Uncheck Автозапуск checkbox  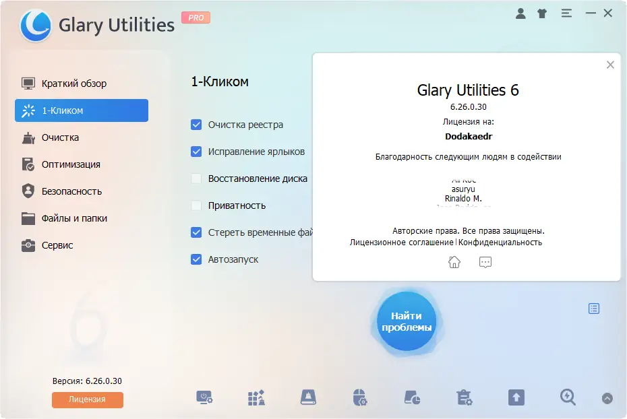point(196,259)
